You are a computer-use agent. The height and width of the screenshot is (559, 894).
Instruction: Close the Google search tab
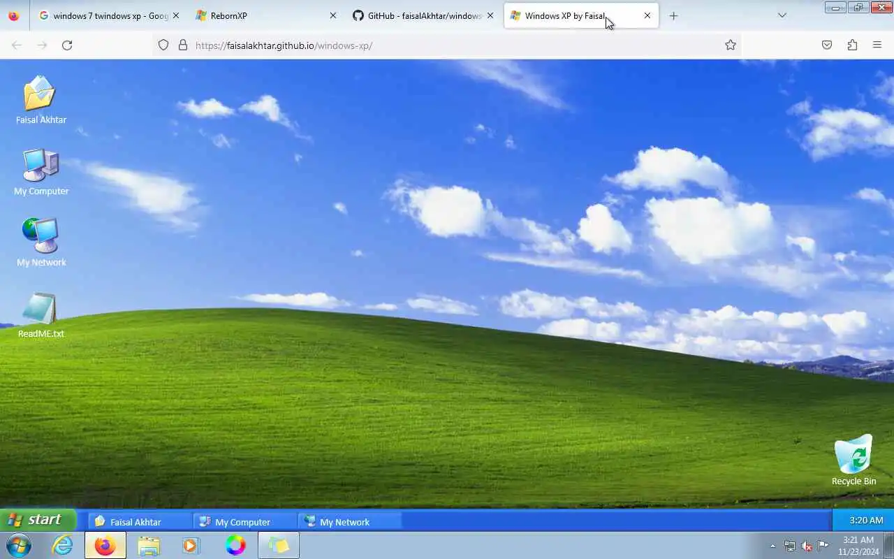pos(175,15)
